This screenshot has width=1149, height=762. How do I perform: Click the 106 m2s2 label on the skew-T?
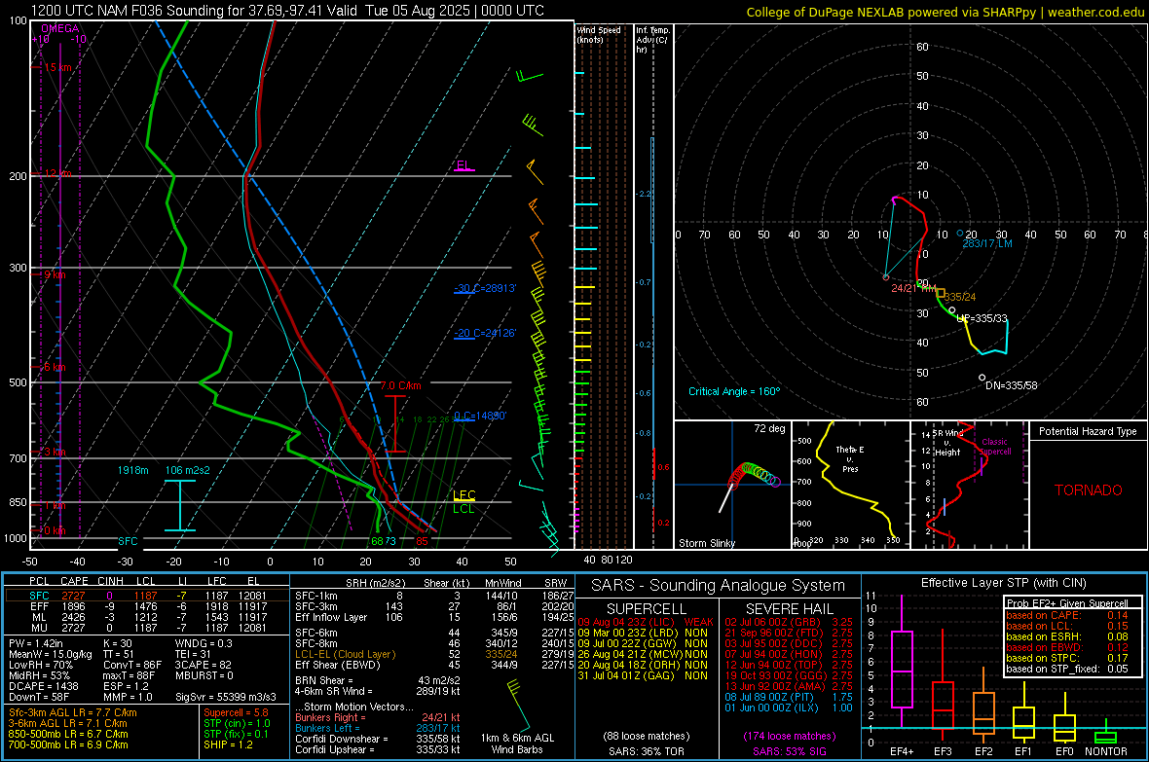click(x=188, y=470)
